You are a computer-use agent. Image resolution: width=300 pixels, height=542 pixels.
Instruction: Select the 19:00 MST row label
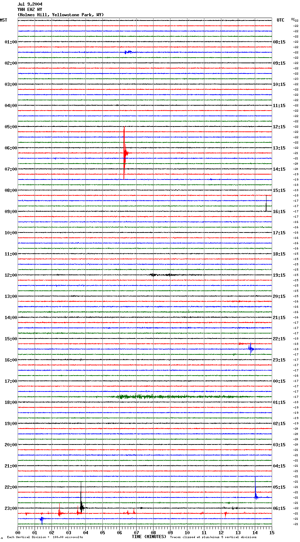(x=11, y=424)
